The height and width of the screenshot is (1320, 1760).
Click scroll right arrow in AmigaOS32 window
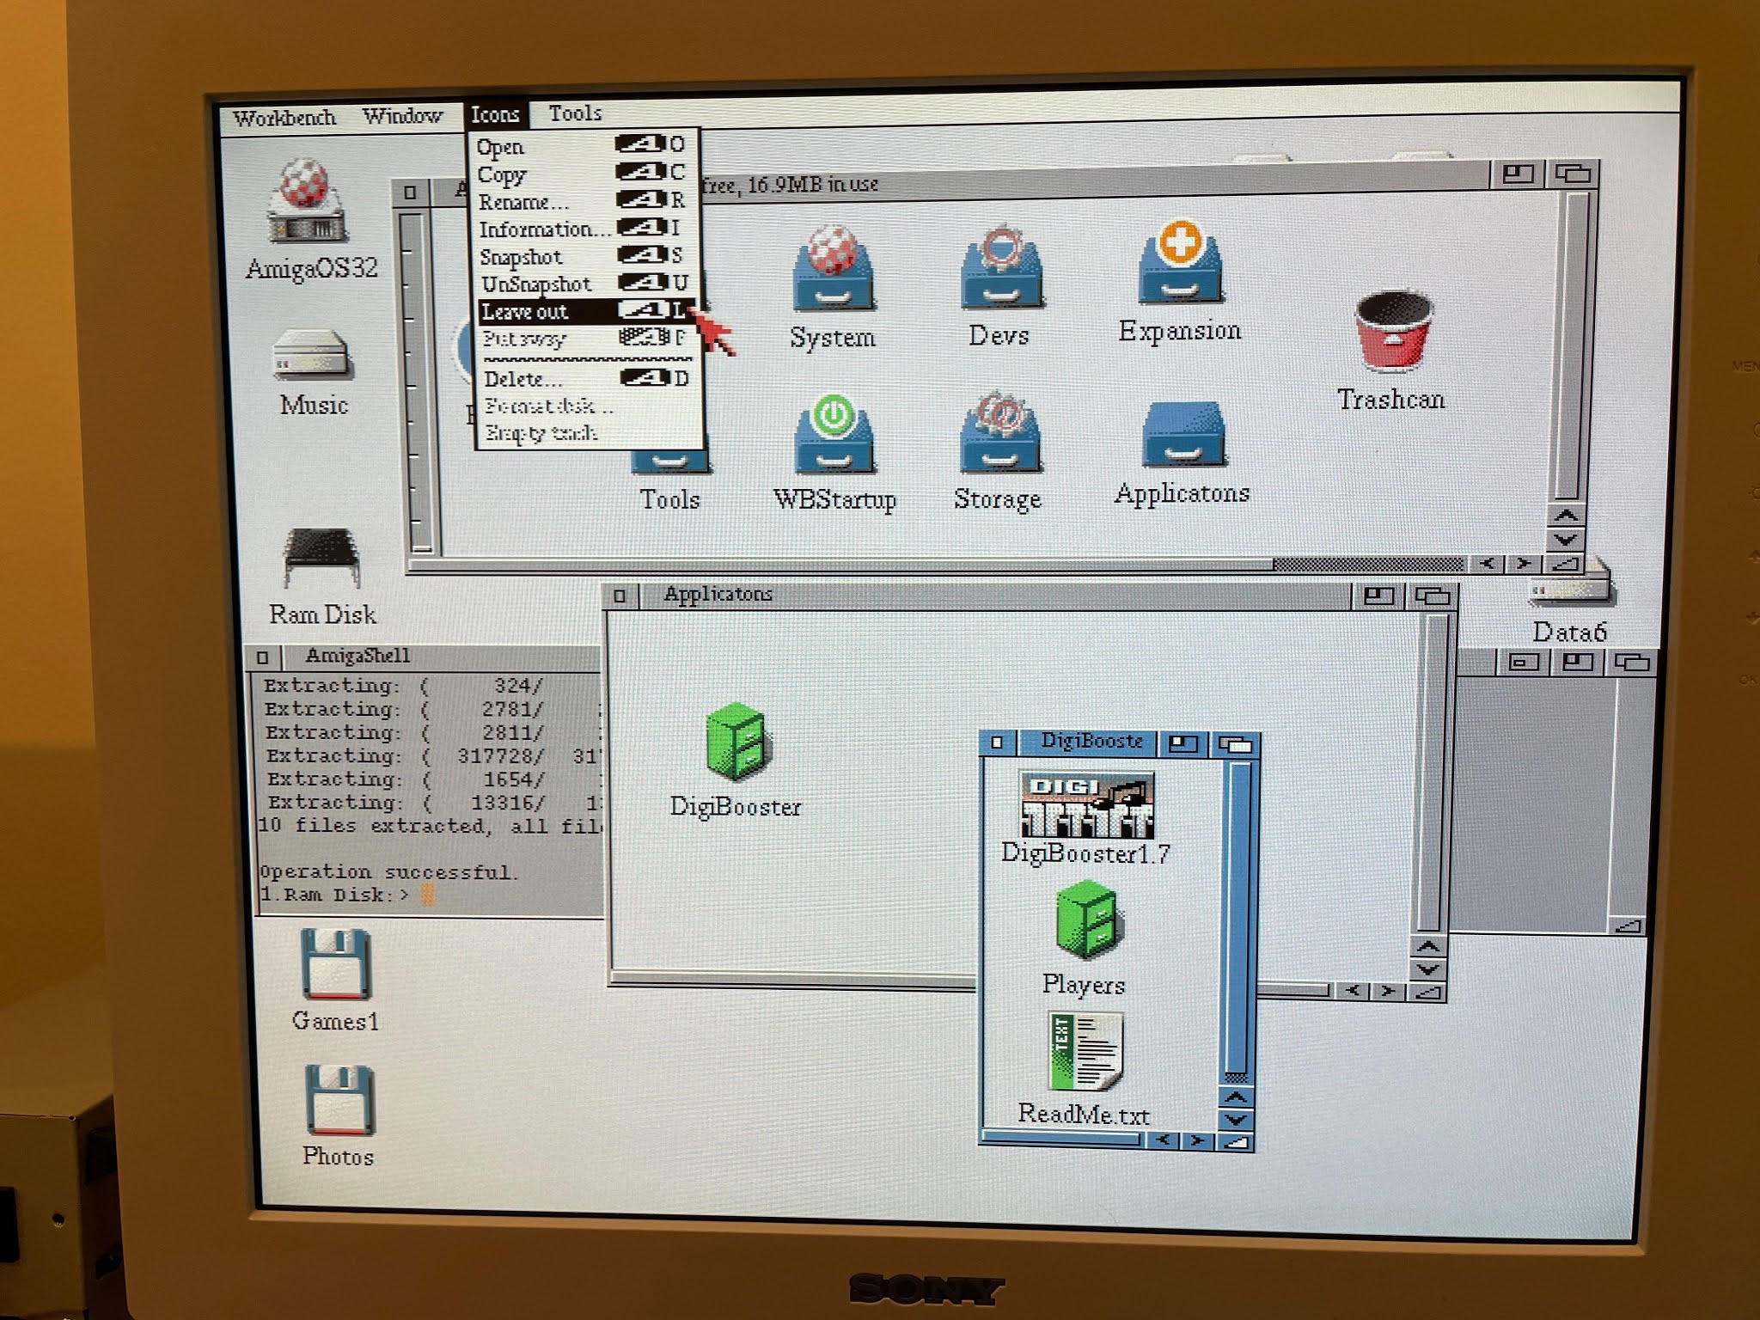tap(1524, 564)
